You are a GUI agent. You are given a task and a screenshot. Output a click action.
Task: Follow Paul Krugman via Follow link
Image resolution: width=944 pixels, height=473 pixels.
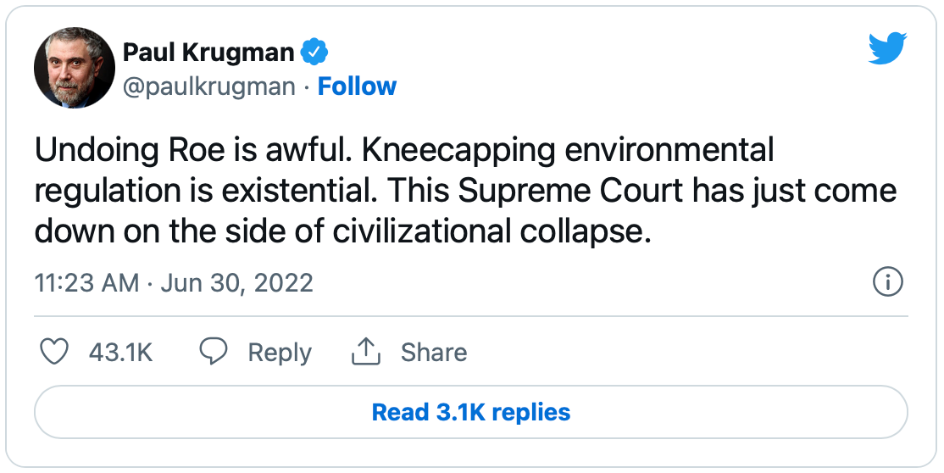[357, 86]
